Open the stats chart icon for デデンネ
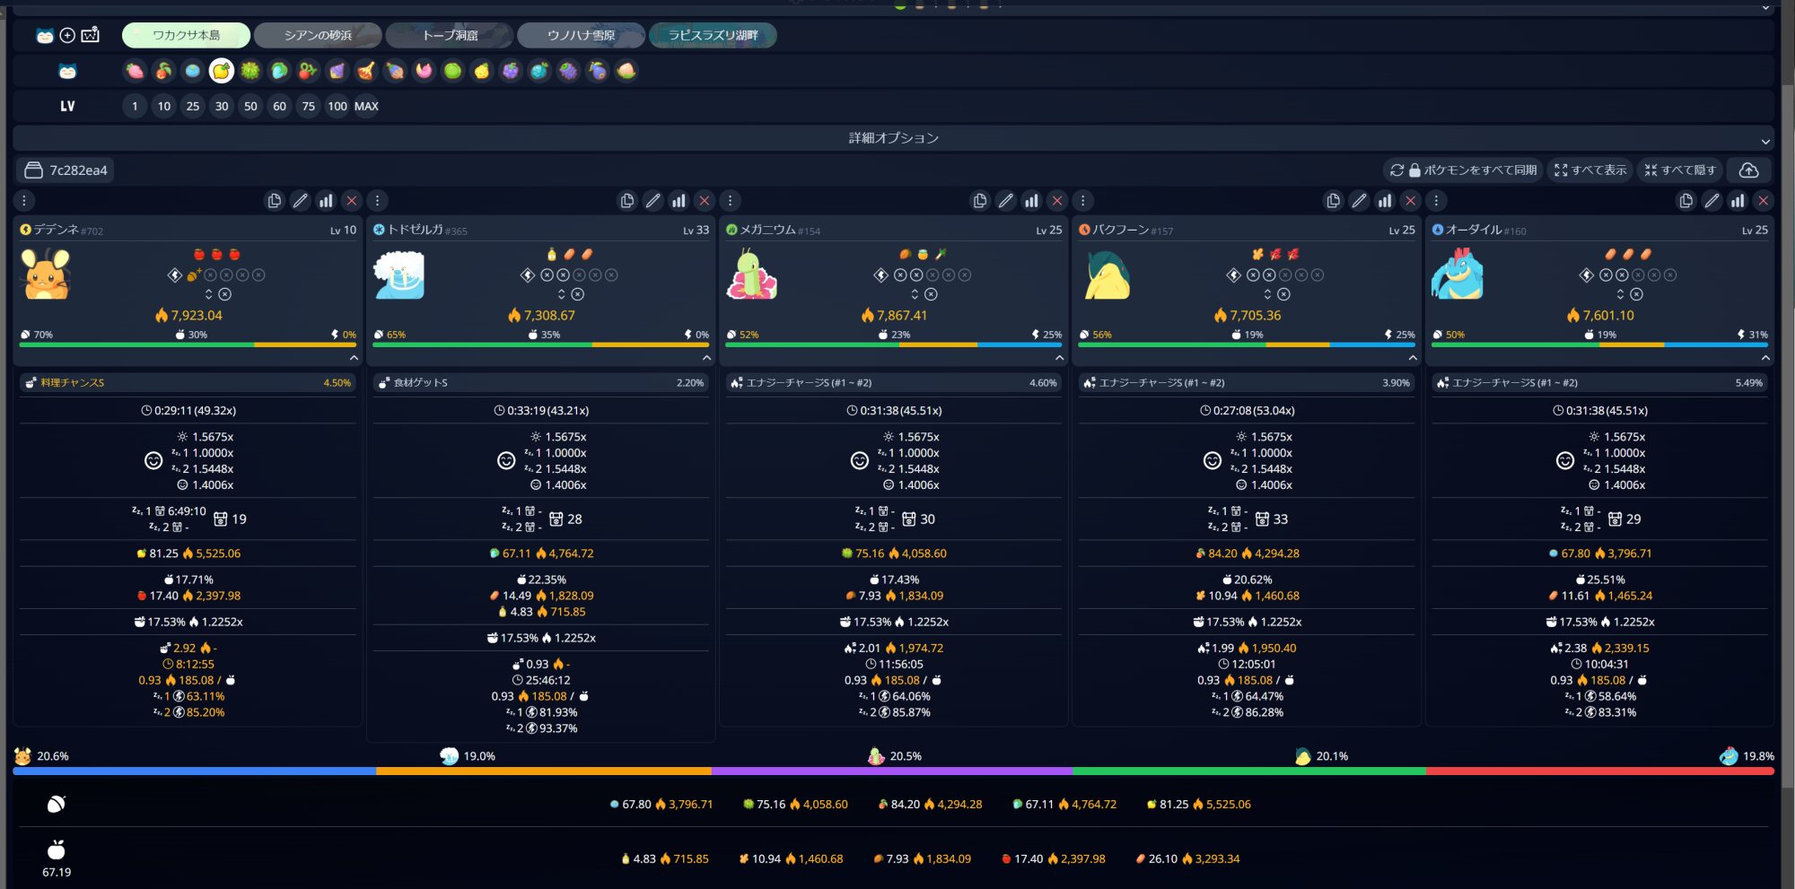This screenshot has height=889, width=1795. click(326, 201)
